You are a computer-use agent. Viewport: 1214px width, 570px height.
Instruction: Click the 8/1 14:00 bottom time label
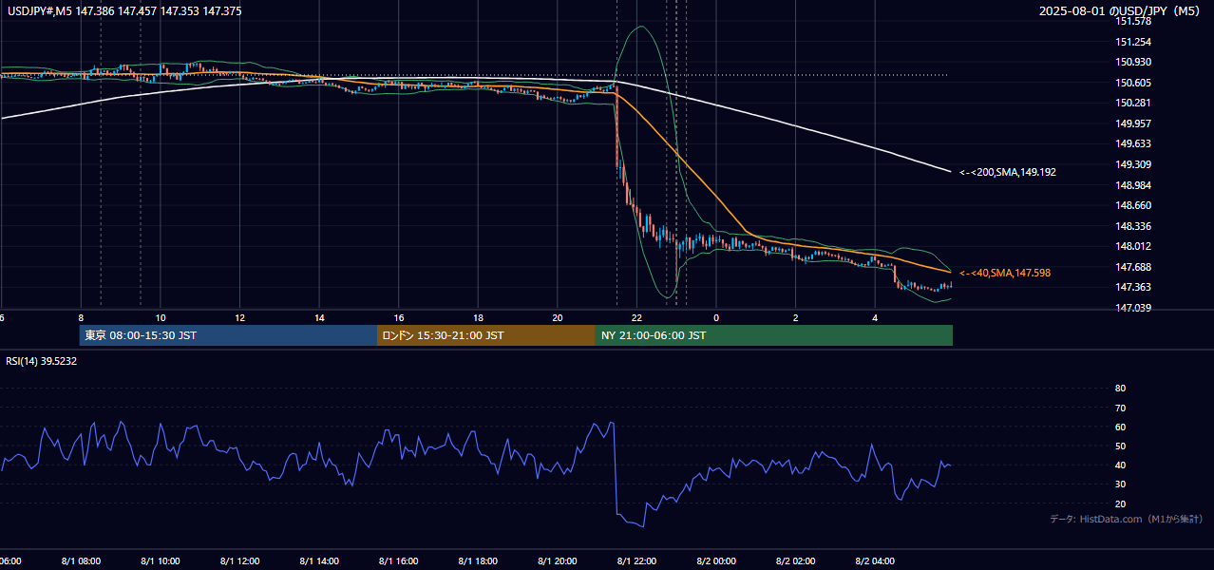point(319,561)
